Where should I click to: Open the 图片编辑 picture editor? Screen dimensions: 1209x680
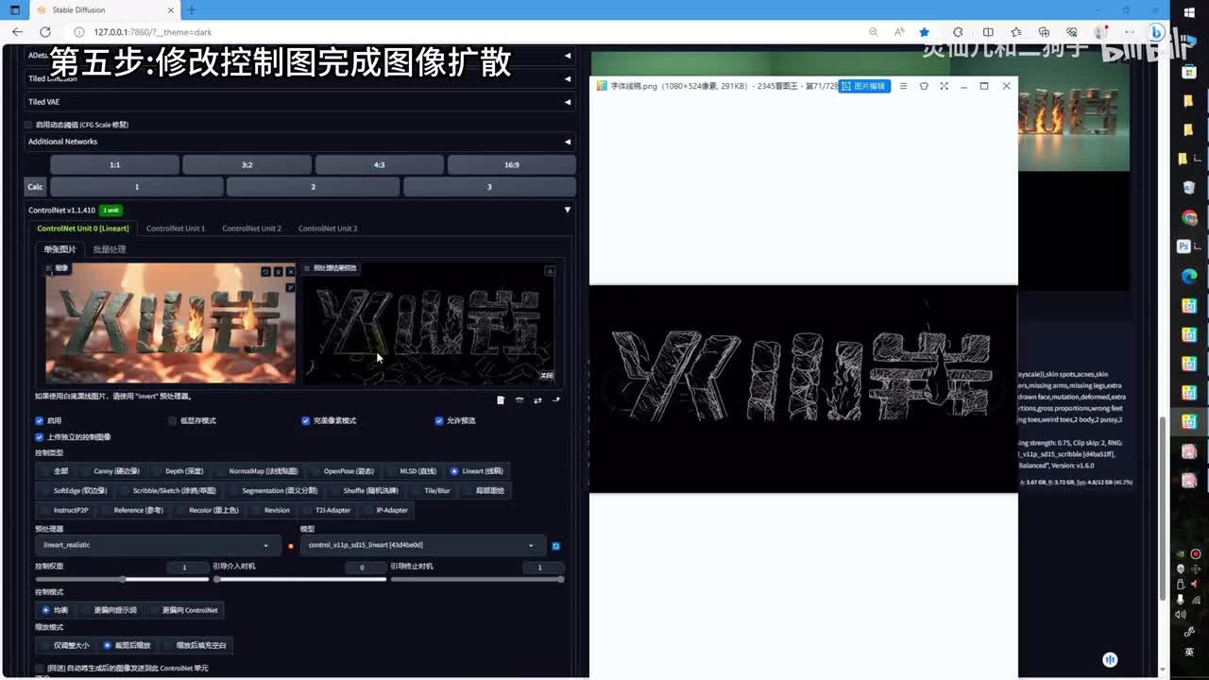[x=864, y=86]
